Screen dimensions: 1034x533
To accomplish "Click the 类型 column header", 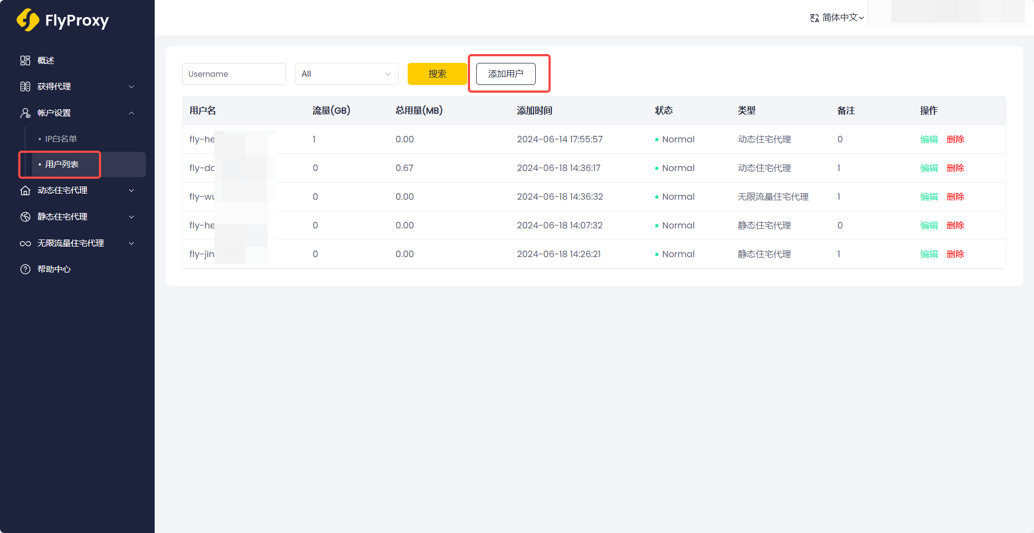I will (x=747, y=111).
